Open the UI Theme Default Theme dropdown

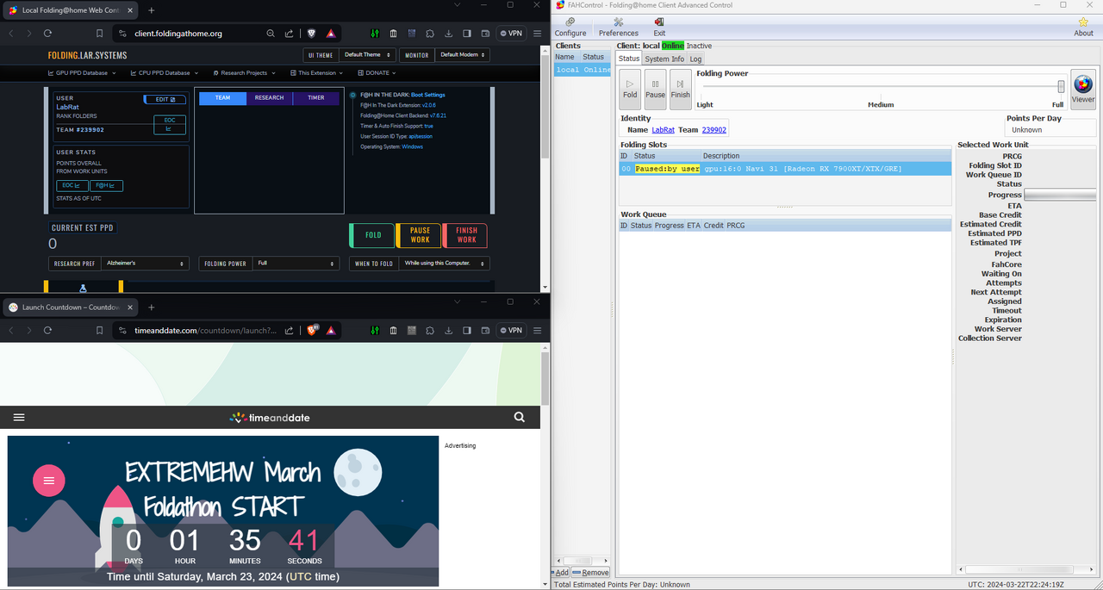coord(367,55)
